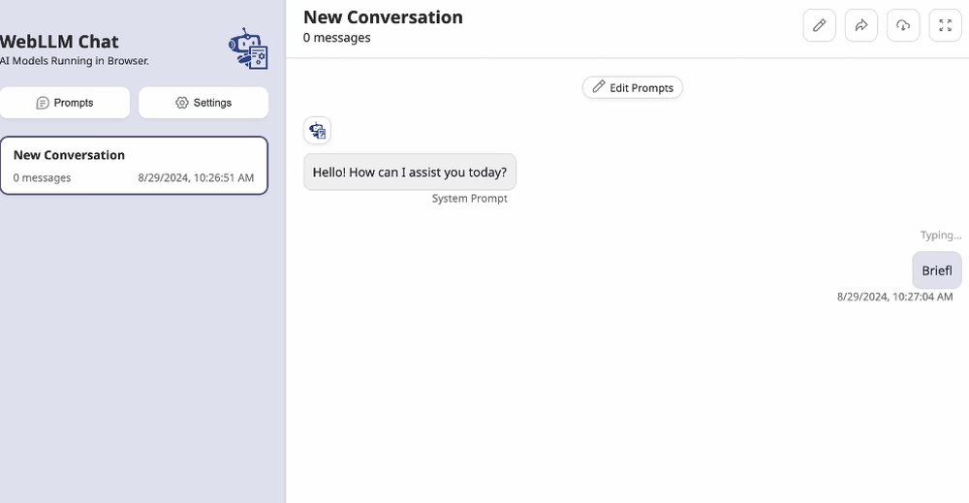Screen dimensions: 969x503
Task: Toggle fullscreen with the expand icon
Action: tap(945, 25)
